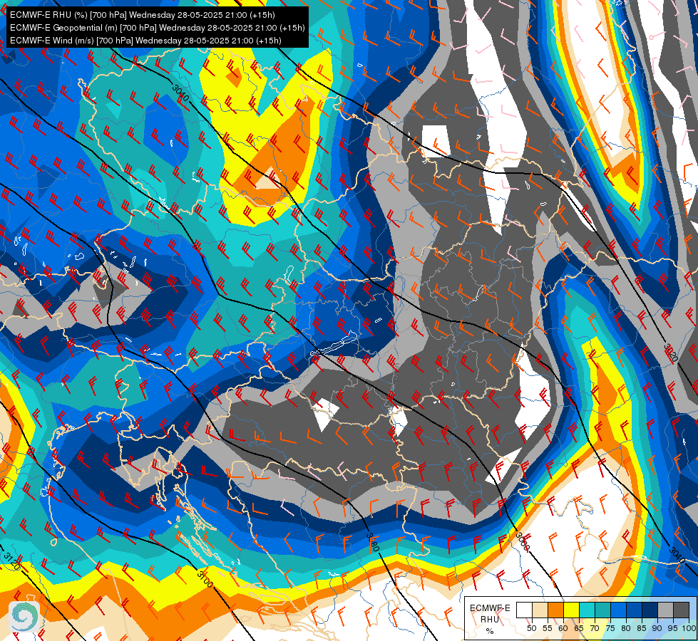This screenshot has width=698, height=641.
Task: Click the 3120 geopotential contour label
Action: click(x=11, y=562)
